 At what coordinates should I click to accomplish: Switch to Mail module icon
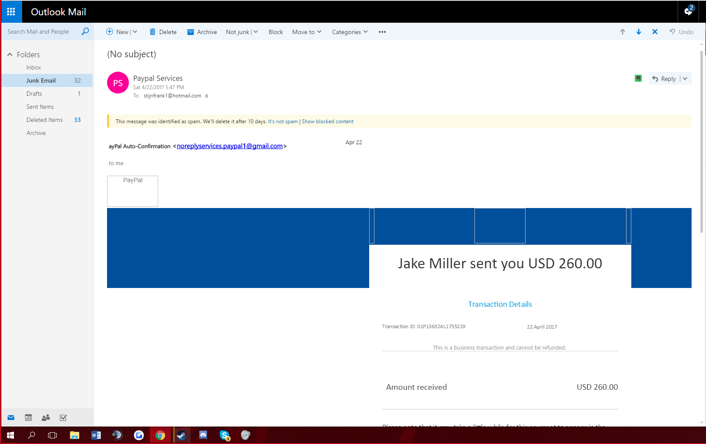pyautogui.click(x=11, y=418)
